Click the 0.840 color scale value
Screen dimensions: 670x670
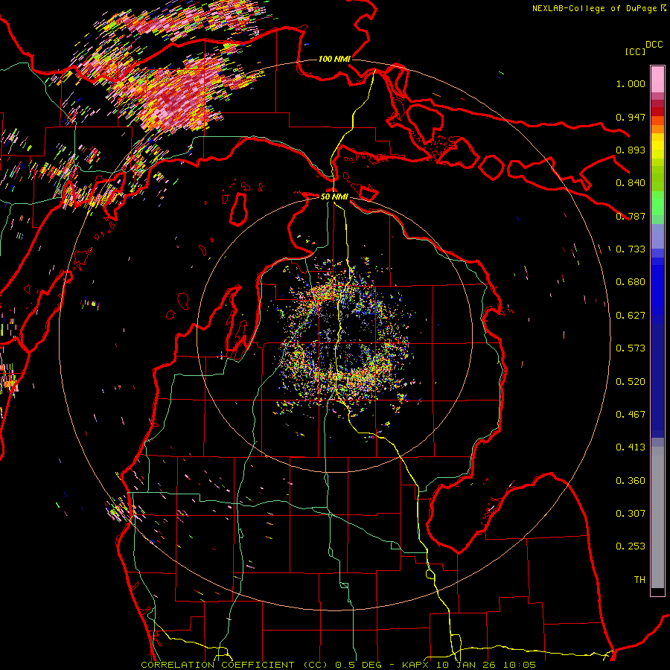point(631,183)
